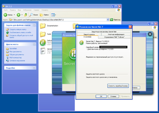
Task: Open Мои документы link
Action: click(x=16, y=52)
